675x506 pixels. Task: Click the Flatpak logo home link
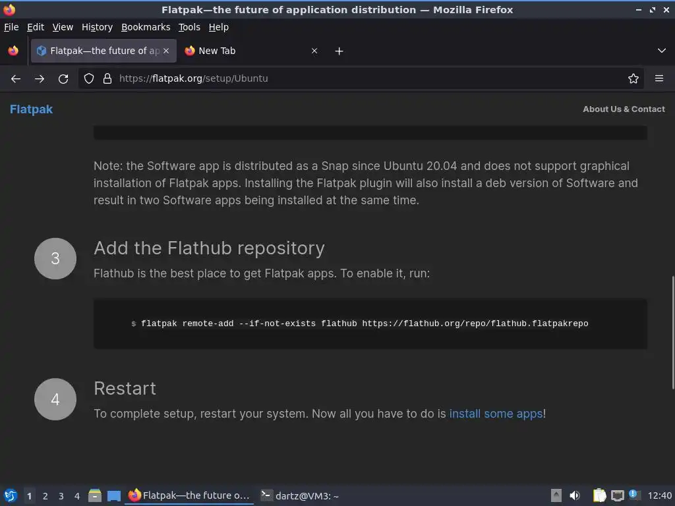point(31,109)
